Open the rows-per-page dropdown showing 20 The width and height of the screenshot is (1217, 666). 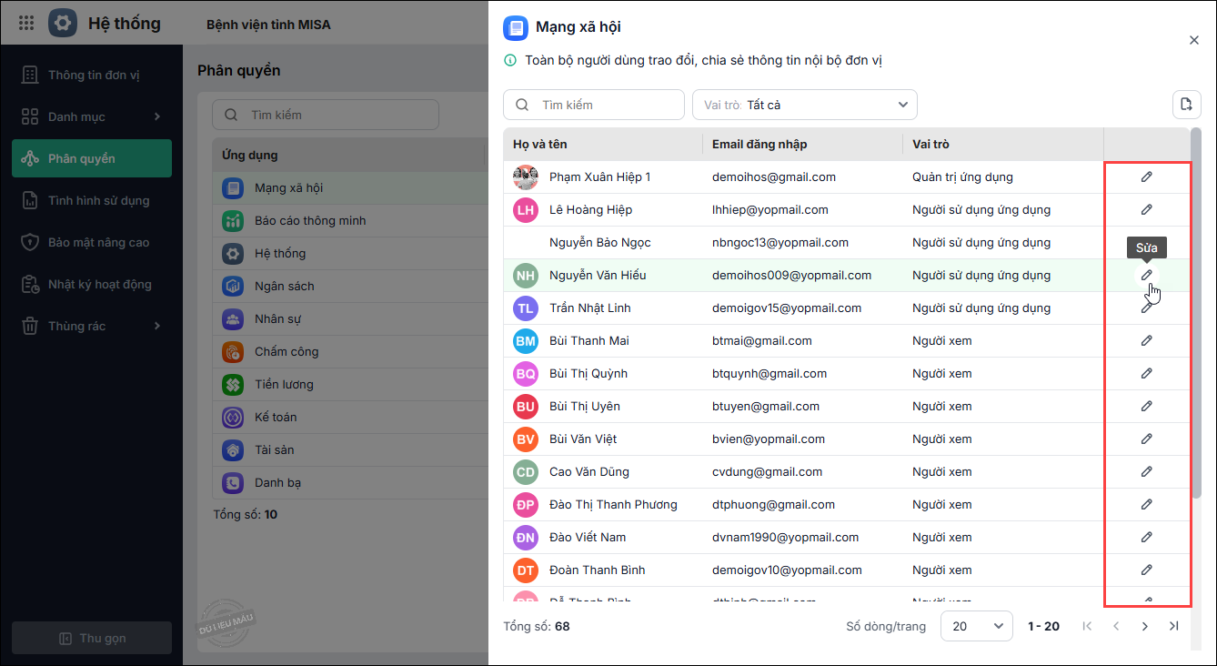pos(976,626)
